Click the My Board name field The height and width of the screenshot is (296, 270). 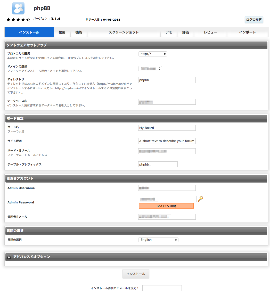pos(167,128)
